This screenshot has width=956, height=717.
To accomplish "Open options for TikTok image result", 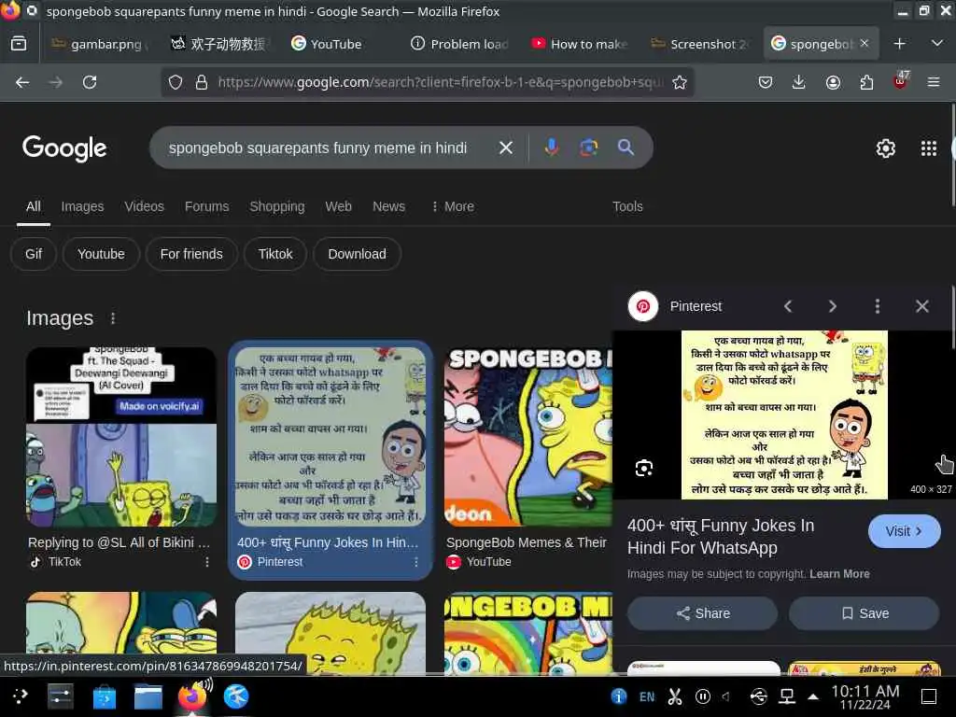I will pos(206,562).
